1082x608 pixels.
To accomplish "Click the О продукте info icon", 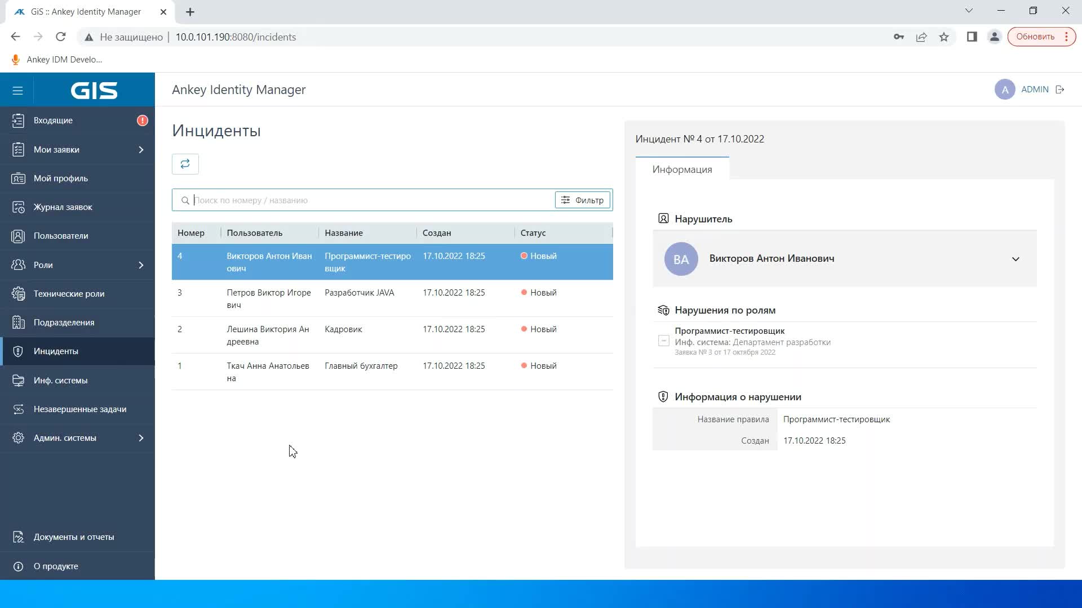I will (x=18, y=566).
